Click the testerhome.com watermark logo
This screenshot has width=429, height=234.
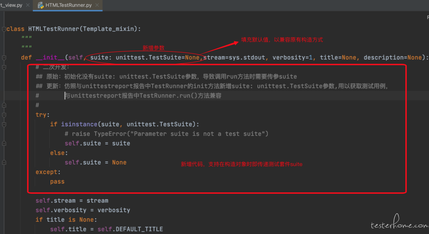pyautogui.click(x=399, y=222)
